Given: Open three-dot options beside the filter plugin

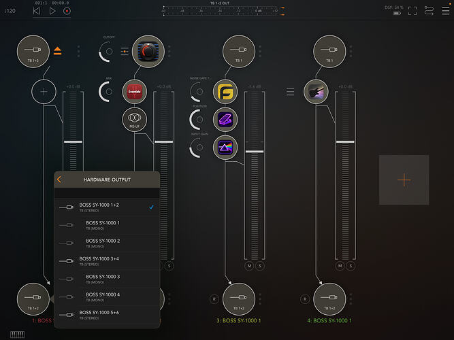Looking at the screenshot, I should pos(169,51).
